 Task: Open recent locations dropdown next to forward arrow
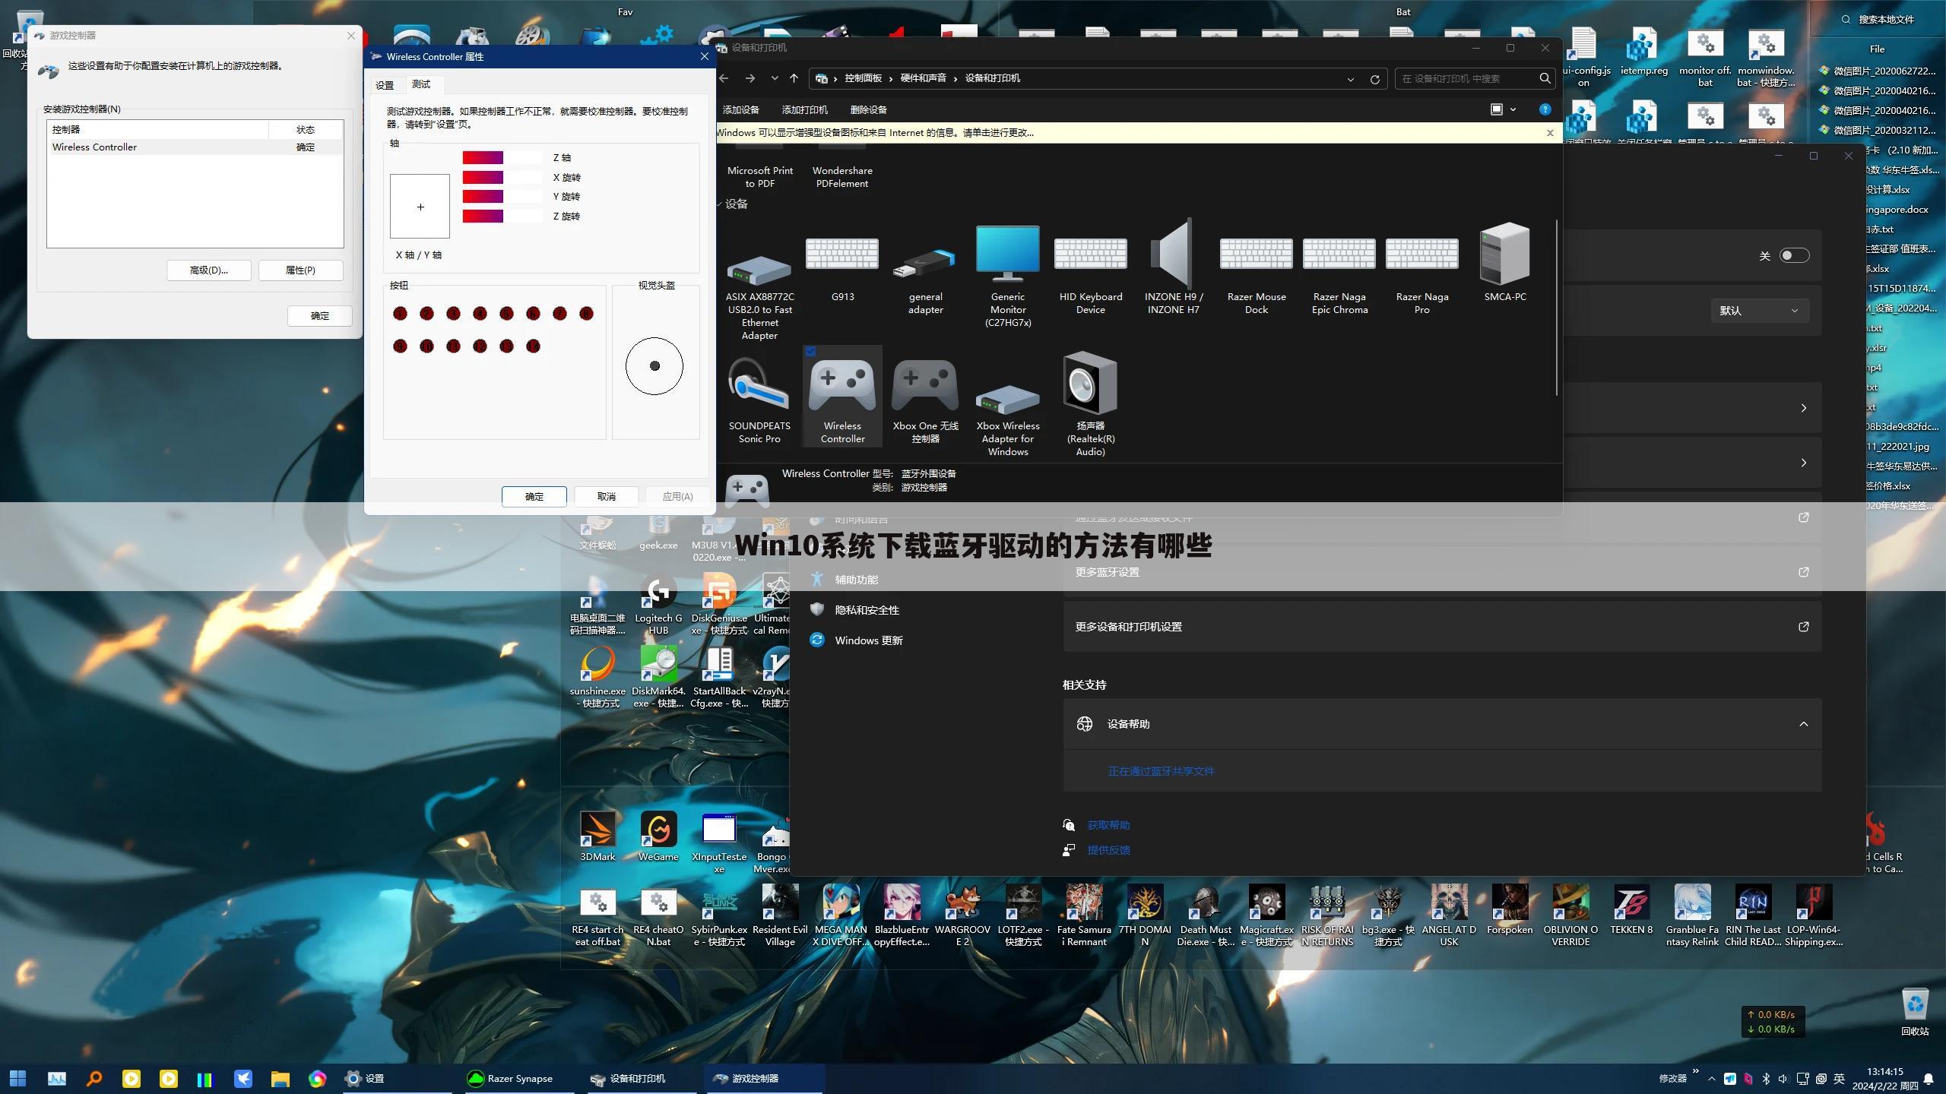774,78
